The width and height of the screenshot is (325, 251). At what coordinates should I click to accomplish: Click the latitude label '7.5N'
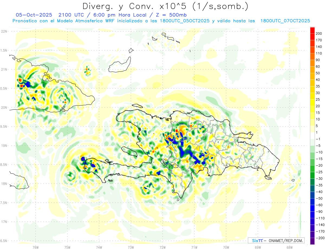4,203
